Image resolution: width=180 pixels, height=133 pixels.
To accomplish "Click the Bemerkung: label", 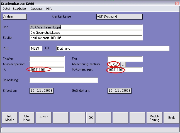I will [11, 80].
